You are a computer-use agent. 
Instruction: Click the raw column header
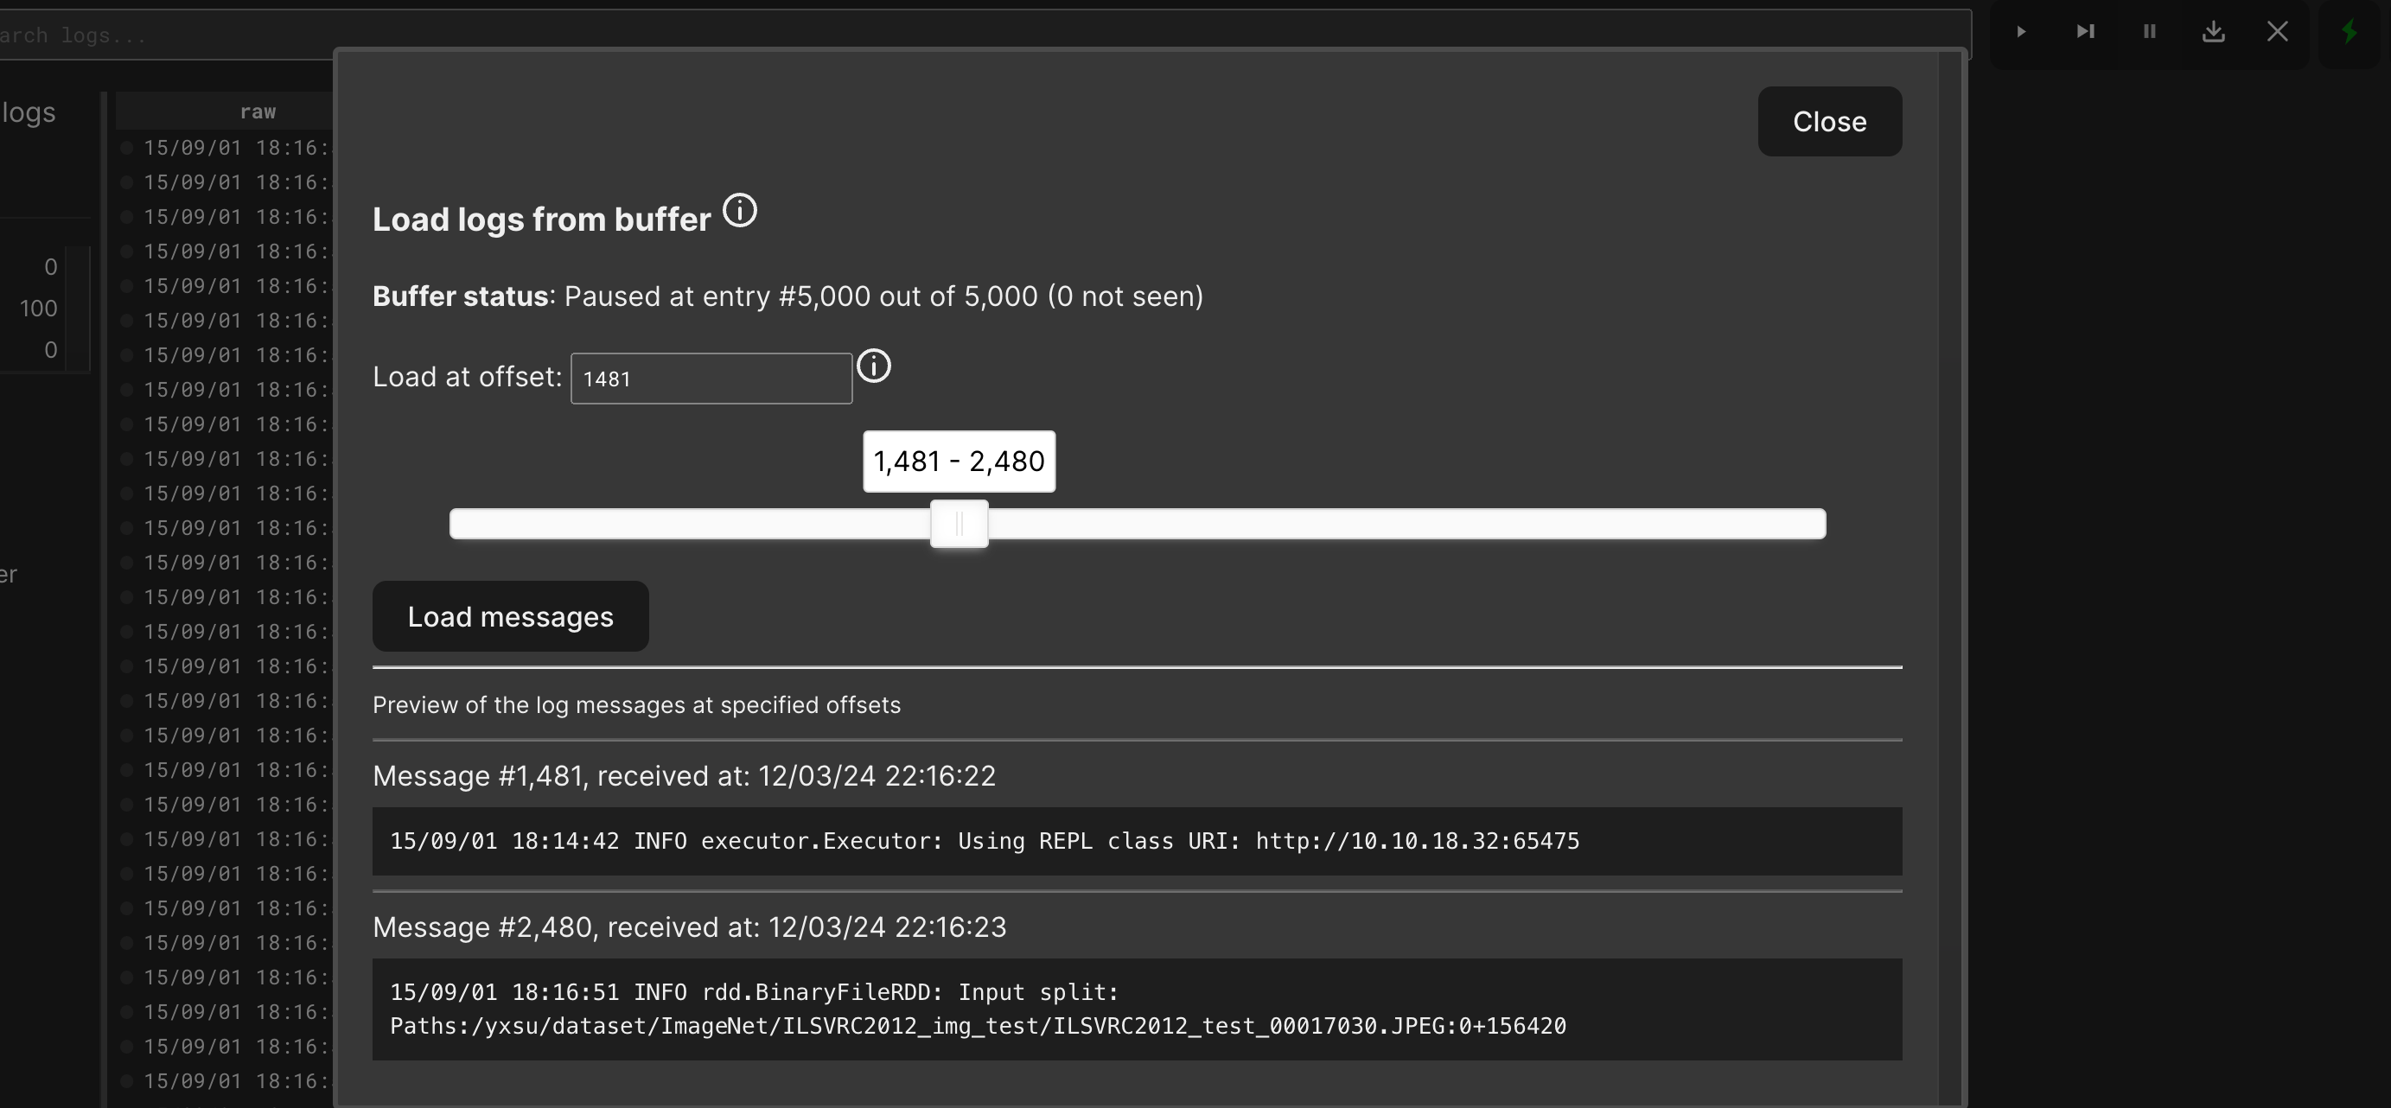coord(257,111)
